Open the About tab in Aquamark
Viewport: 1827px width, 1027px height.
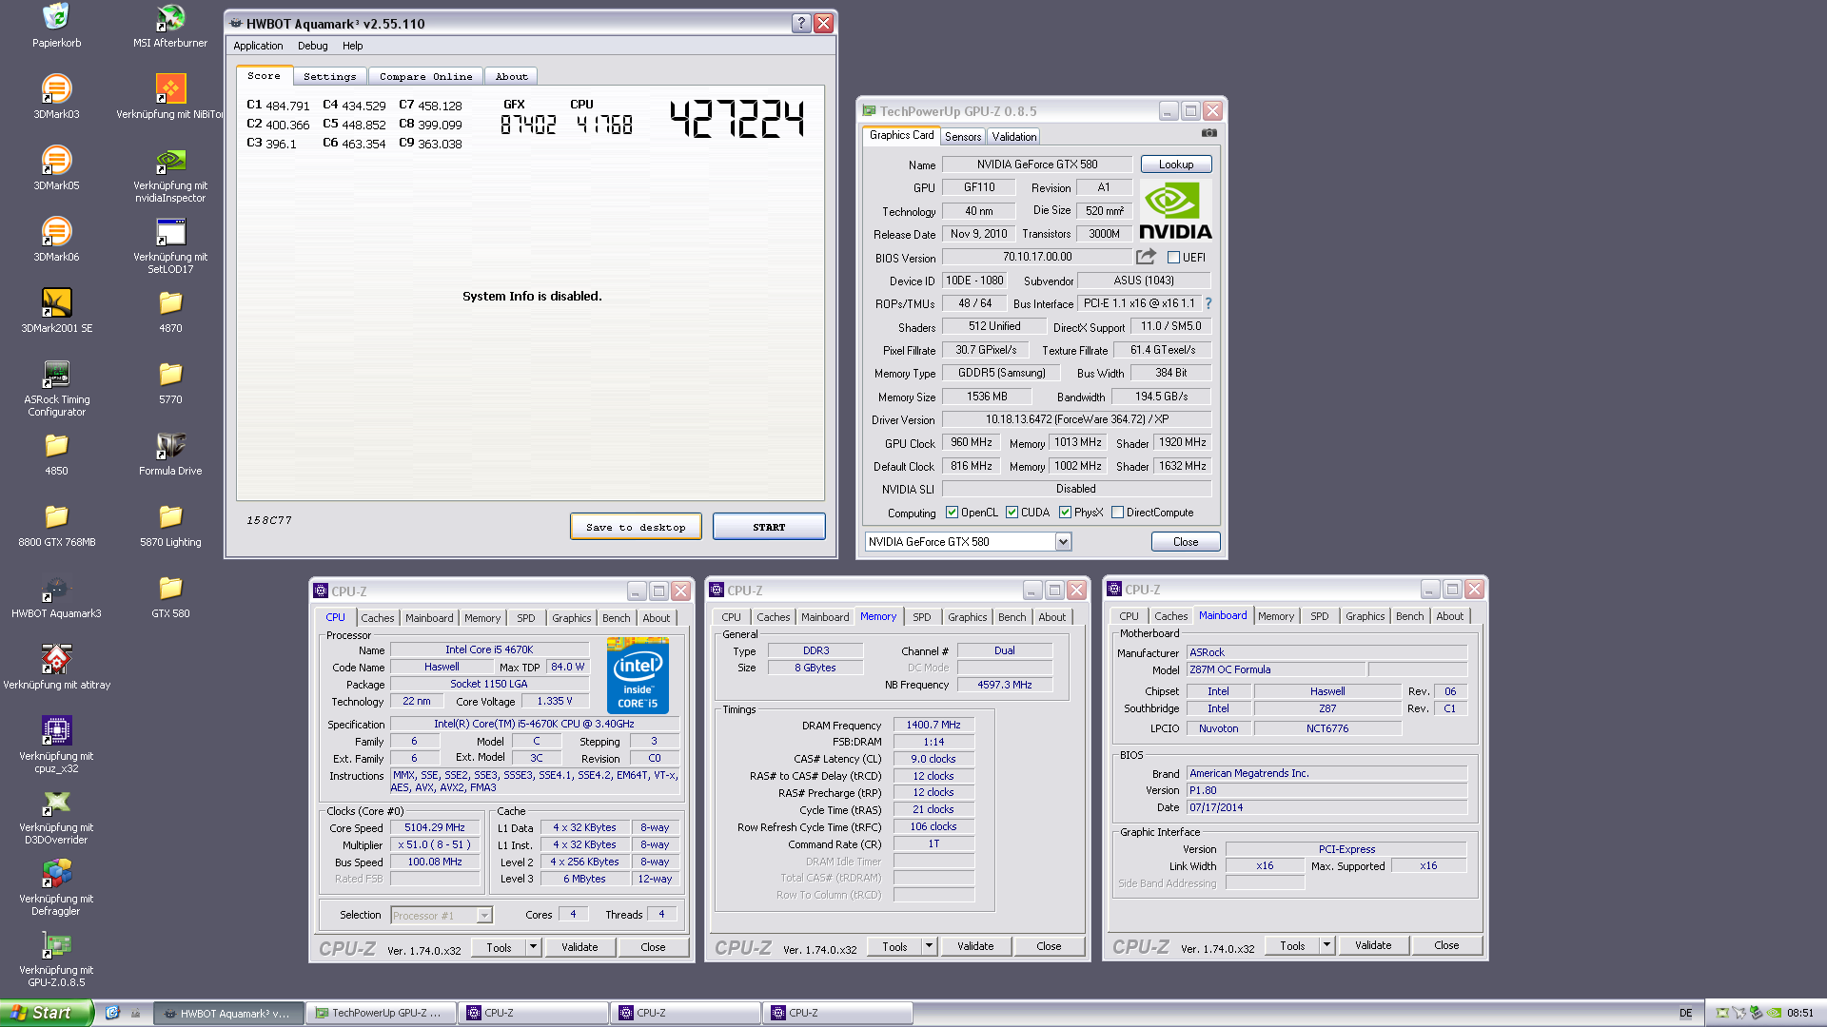(x=511, y=76)
